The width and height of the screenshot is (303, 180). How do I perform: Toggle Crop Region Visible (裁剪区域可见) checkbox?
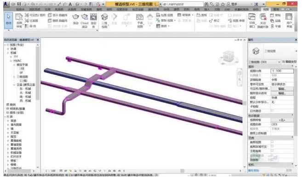272,146
